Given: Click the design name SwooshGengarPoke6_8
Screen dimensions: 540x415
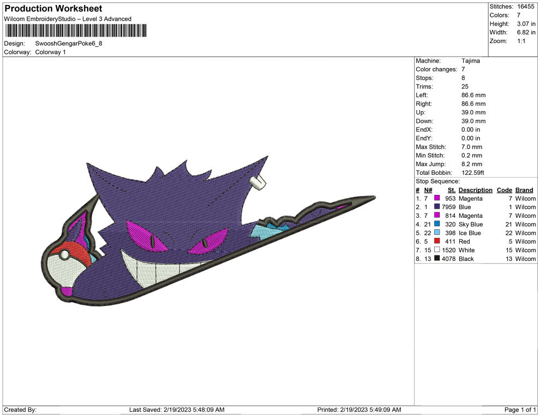Looking at the screenshot, I should point(68,44).
